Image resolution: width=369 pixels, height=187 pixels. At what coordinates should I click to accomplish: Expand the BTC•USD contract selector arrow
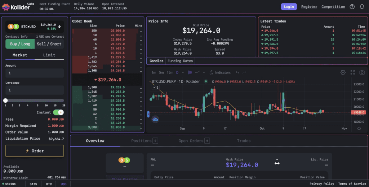(x=59, y=27)
